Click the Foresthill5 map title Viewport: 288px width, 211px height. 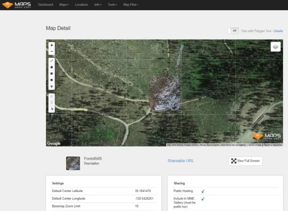[x=93, y=159]
